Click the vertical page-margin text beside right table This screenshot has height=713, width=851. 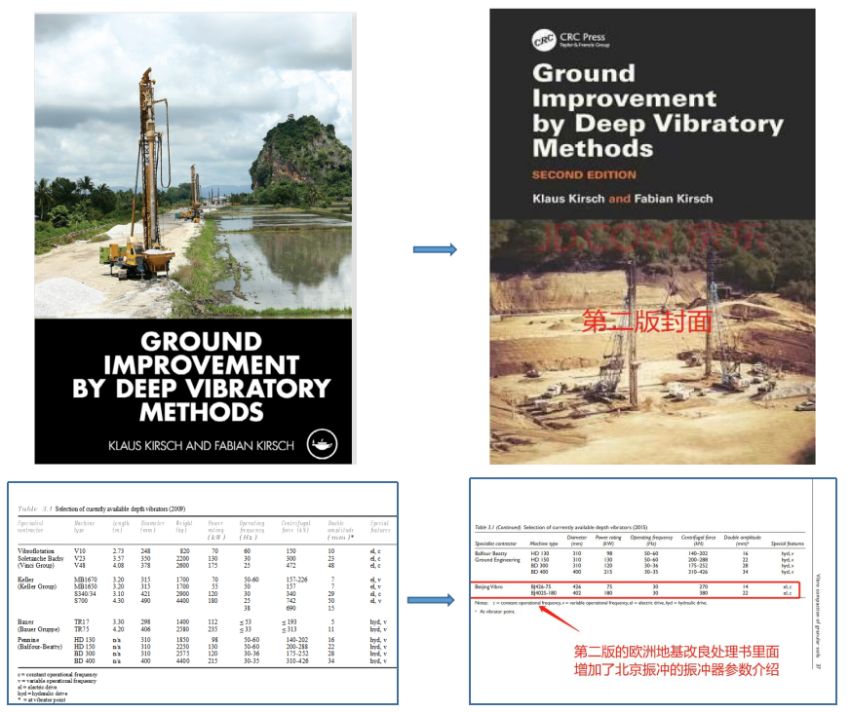tap(819, 609)
